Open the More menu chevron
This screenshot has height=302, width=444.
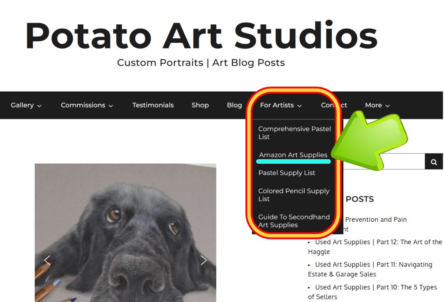click(x=388, y=106)
